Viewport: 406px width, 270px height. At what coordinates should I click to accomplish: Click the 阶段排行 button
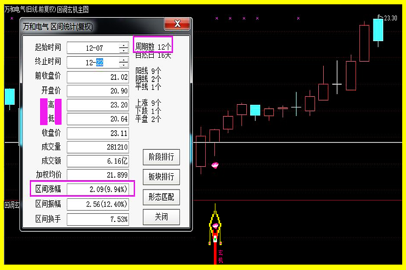pyautogui.click(x=161, y=158)
